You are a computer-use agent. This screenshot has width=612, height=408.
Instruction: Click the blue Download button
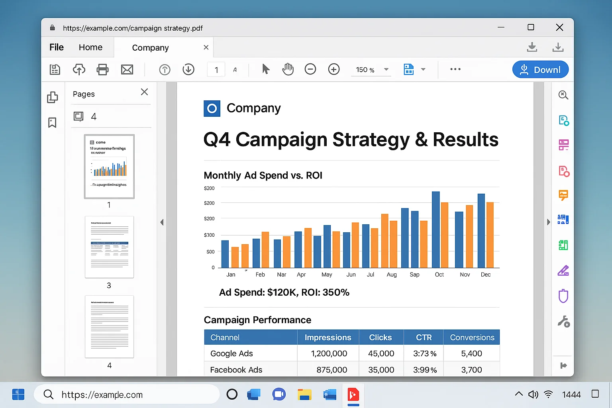pyautogui.click(x=540, y=69)
